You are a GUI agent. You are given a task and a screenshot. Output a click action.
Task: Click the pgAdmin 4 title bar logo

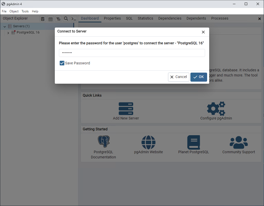tap(3, 4)
